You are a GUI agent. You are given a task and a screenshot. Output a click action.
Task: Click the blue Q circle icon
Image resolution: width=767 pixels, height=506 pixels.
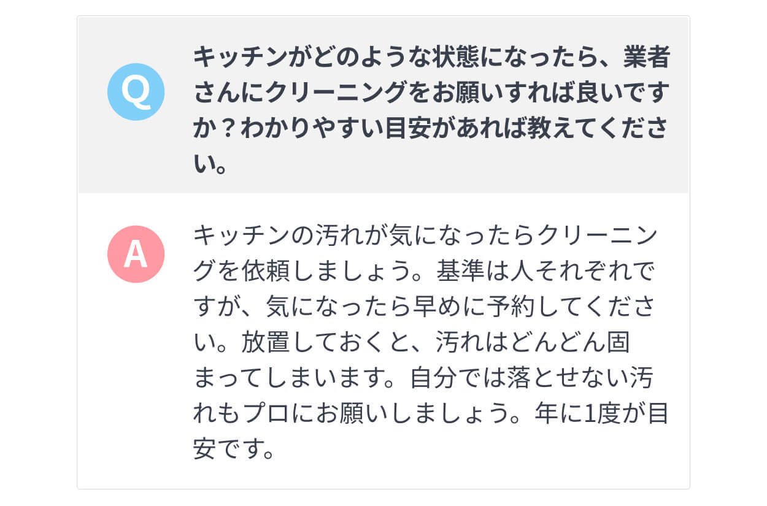click(x=136, y=91)
